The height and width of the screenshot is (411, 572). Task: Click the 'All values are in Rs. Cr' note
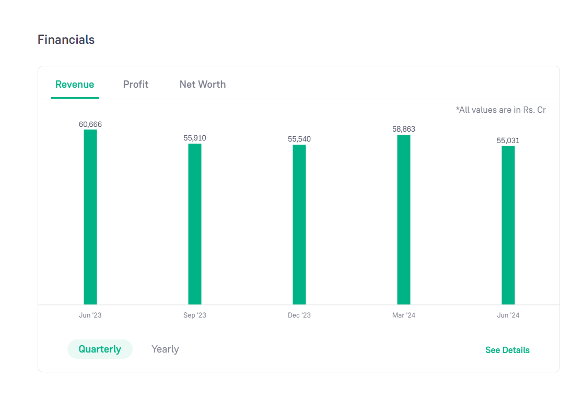[x=501, y=110]
